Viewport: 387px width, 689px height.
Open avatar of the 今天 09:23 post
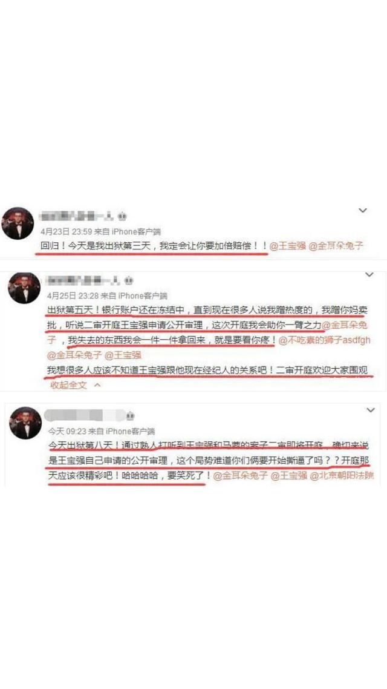[25, 423]
